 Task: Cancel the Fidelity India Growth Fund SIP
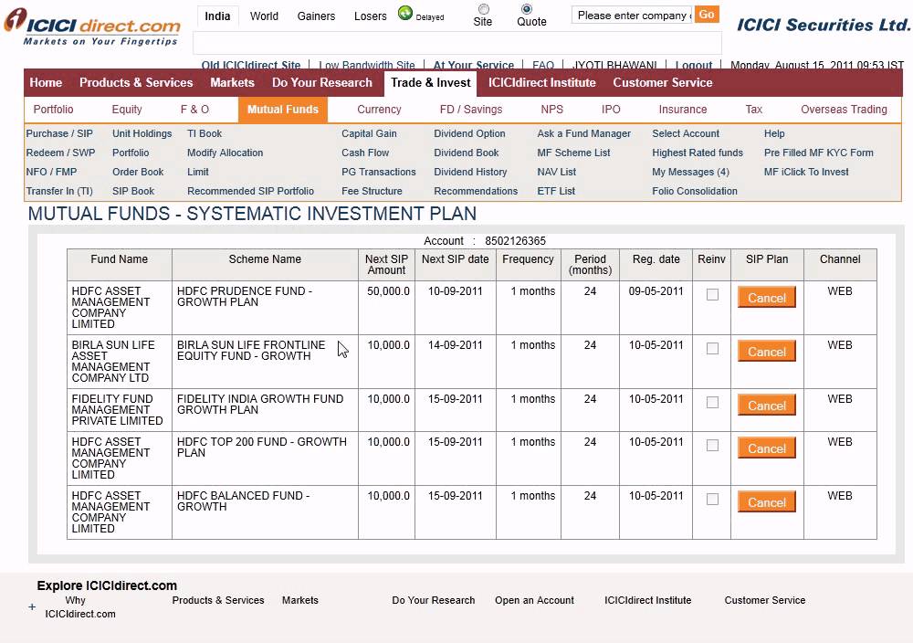point(766,406)
